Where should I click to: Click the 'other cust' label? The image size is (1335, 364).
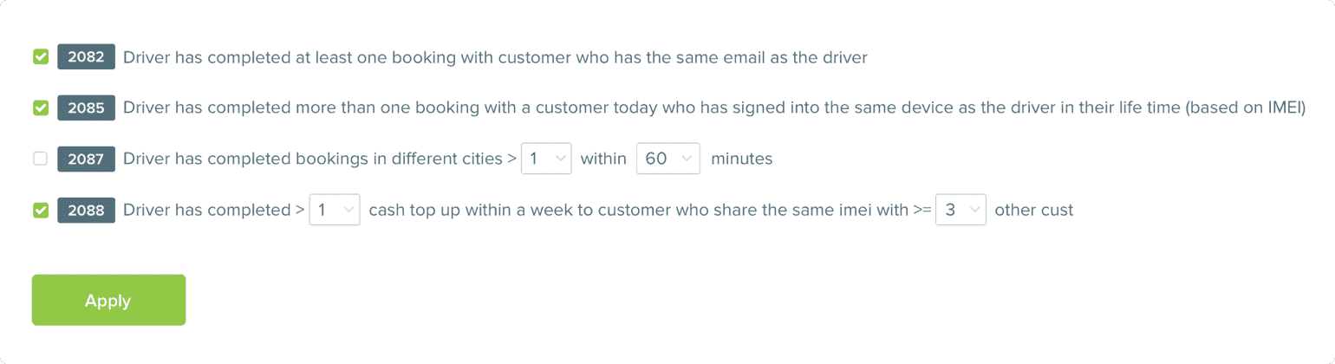pyautogui.click(x=1033, y=210)
